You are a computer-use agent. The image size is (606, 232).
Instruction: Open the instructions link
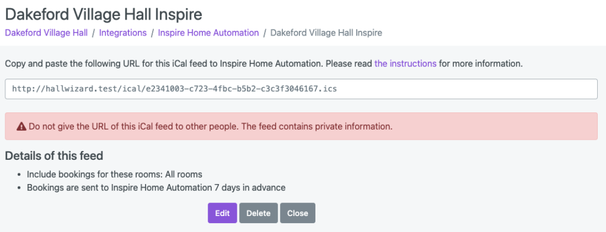(x=405, y=64)
